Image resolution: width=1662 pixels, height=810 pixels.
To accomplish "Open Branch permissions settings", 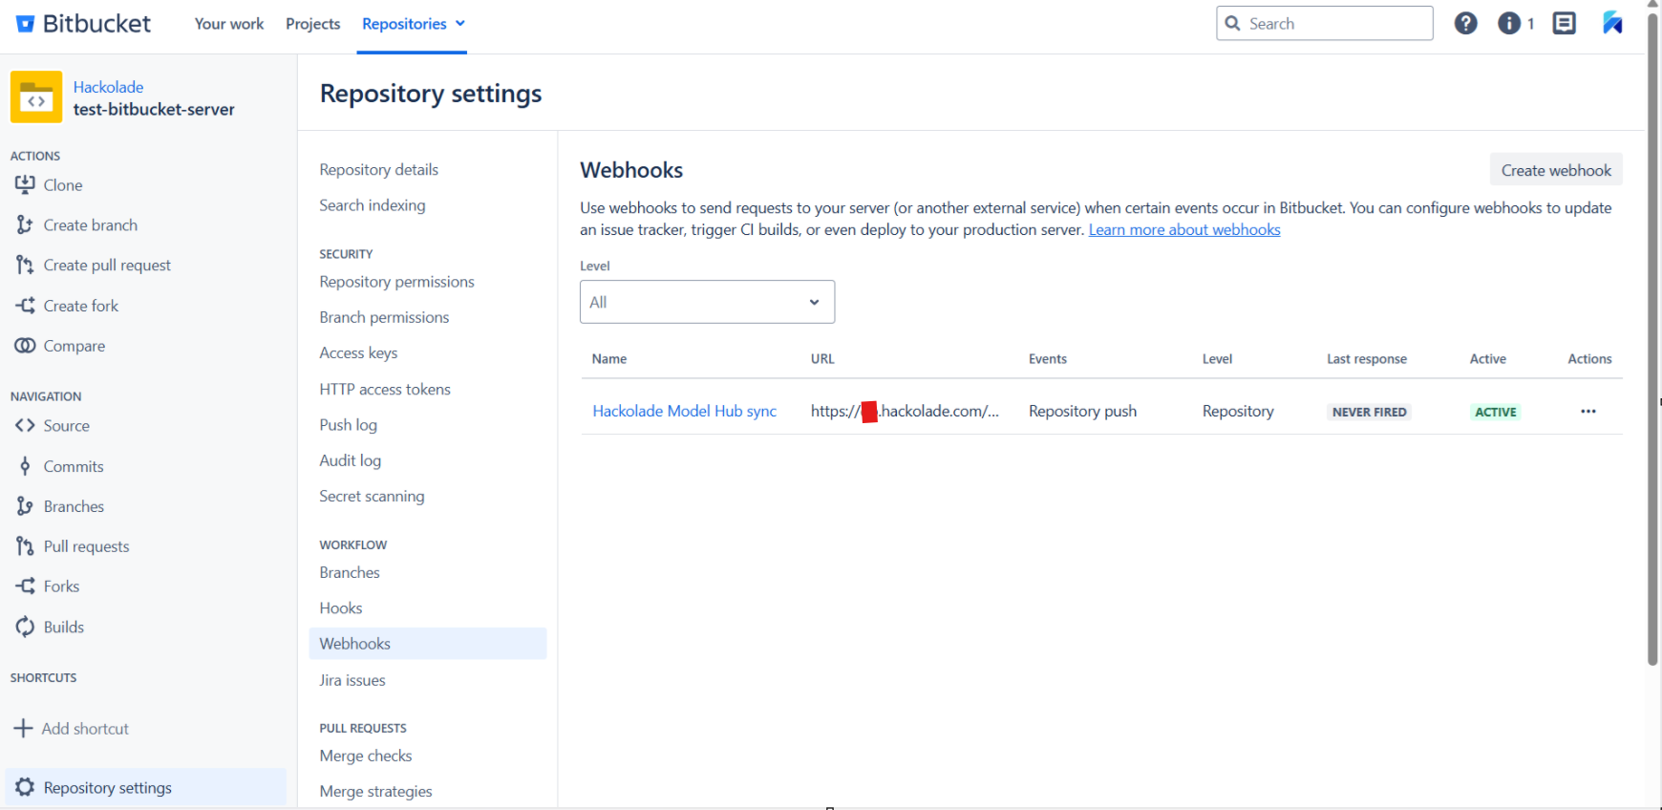I will 384,317.
